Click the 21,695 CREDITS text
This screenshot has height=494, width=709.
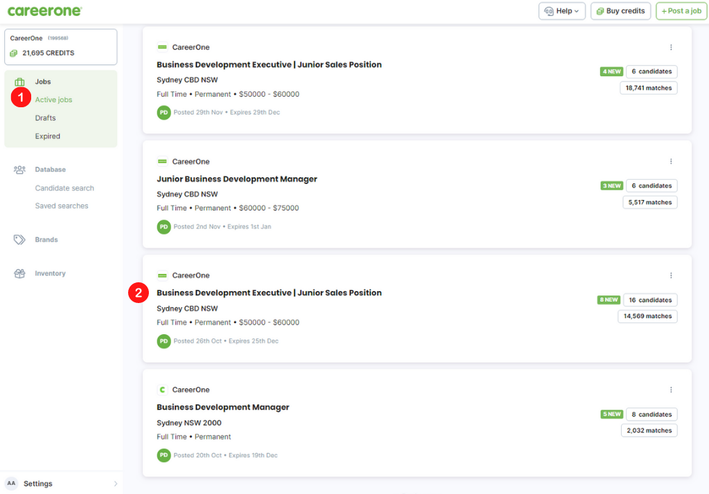tap(48, 53)
